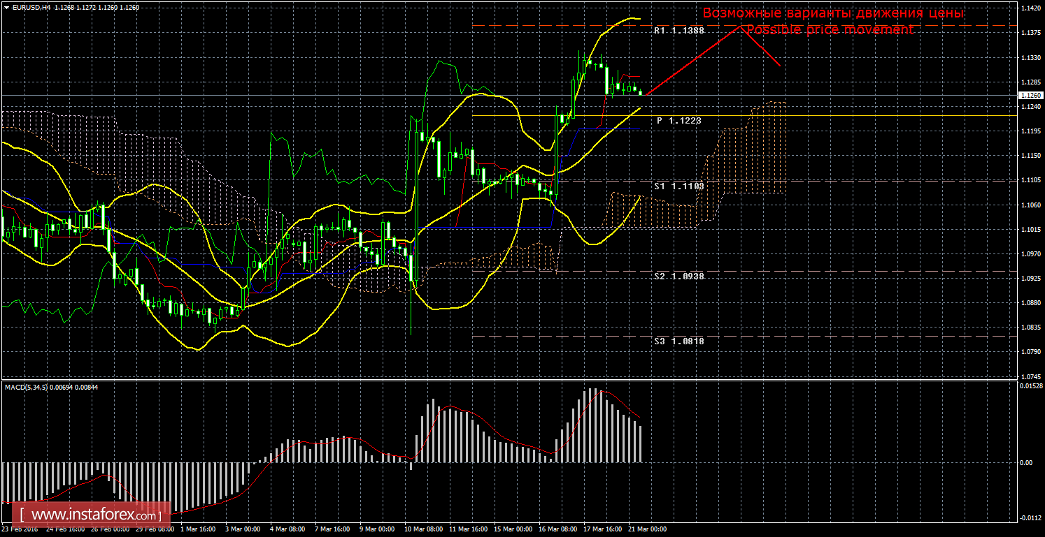Click the 1.1285 price axis label
Viewport: 1045px width, 537px height.
[x=1030, y=82]
